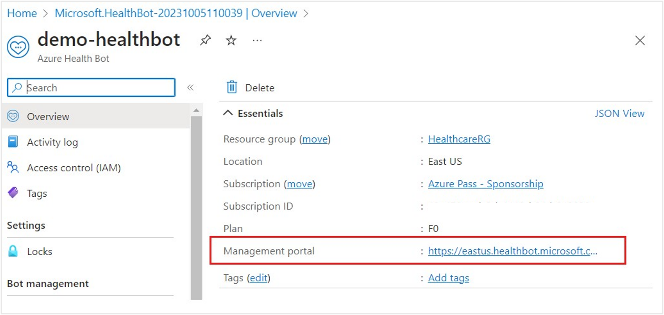
Task: Open Tags in the sidebar
Action: [x=37, y=193]
